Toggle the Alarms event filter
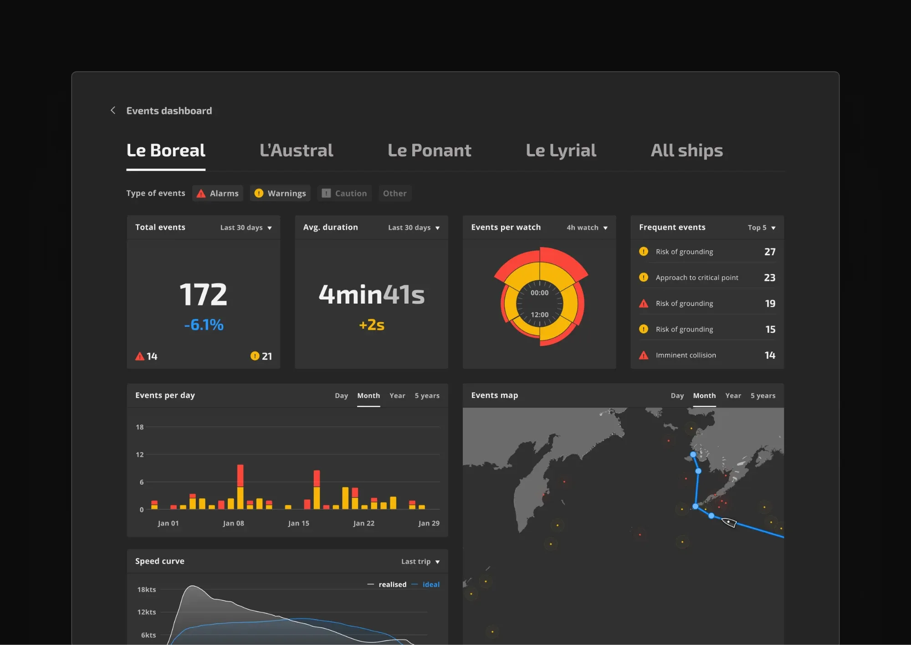Image resolution: width=911 pixels, height=645 pixels. (218, 193)
